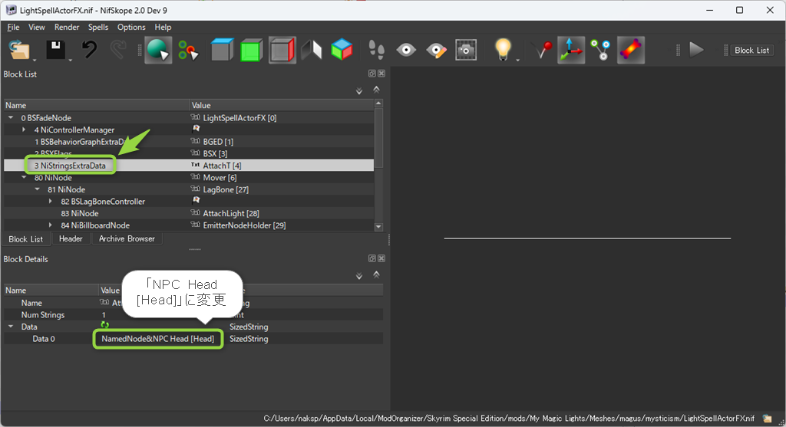Image resolution: width=786 pixels, height=427 pixels.
Task: Open the Load file icon in toolbar
Action: click(x=19, y=50)
